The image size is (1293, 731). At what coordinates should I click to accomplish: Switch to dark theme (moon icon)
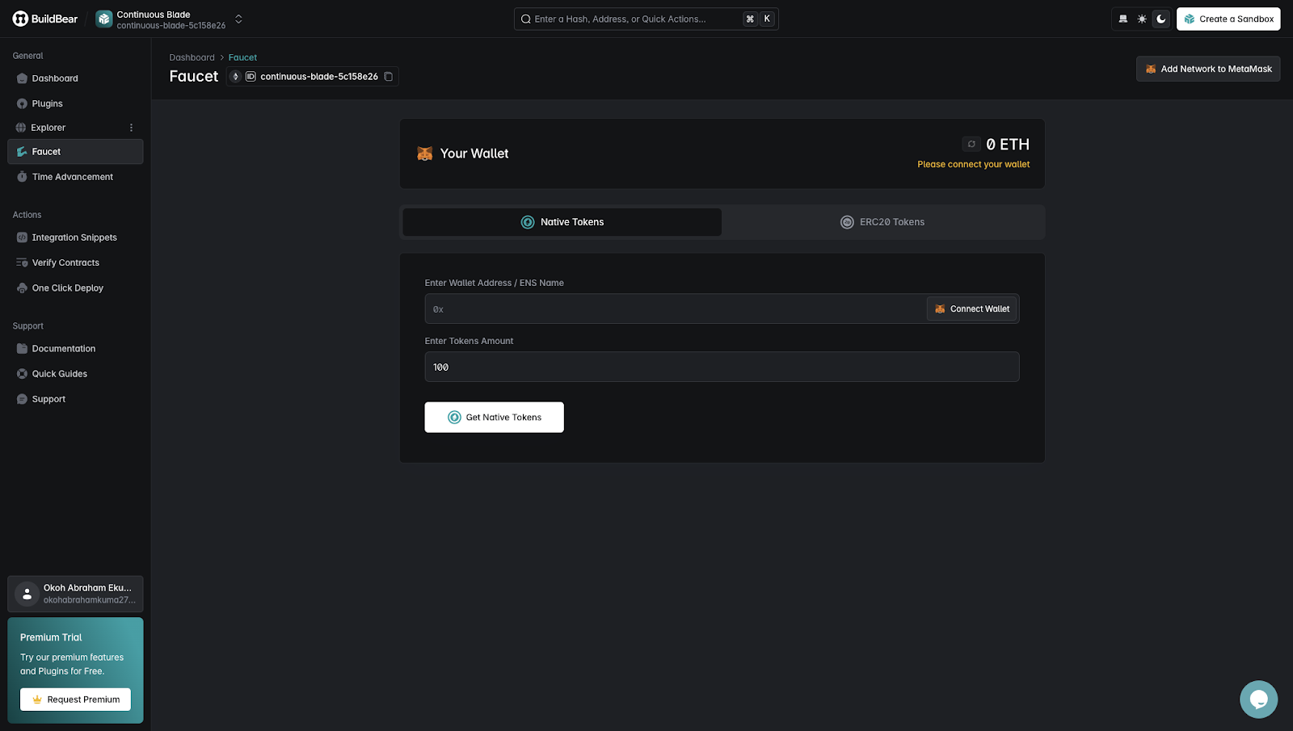pos(1161,19)
